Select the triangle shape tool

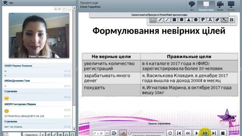click(x=189, y=20)
